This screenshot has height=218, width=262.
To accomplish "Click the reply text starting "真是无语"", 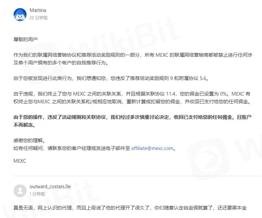I will 130,208.
